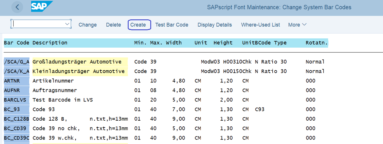The height and width of the screenshot is (144, 383).
Task: Click the Description column header
Action: (x=50, y=43)
